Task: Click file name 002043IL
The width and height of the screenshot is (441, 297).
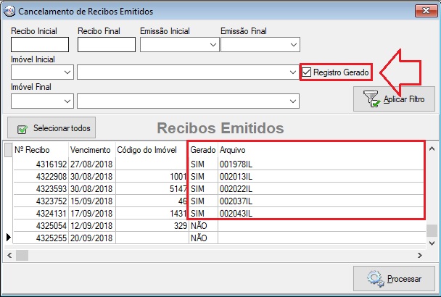Action: pyautogui.click(x=236, y=214)
